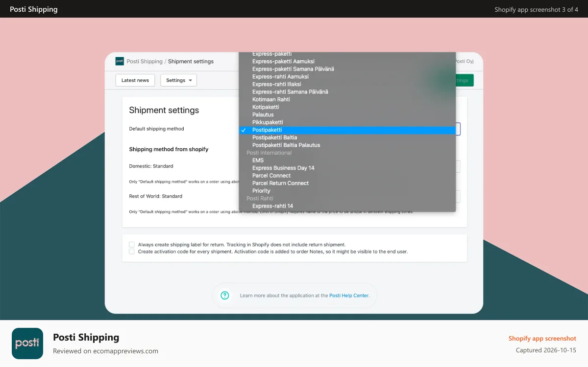Pick Kotipaketti in the dropdown list

click(347, 107)
